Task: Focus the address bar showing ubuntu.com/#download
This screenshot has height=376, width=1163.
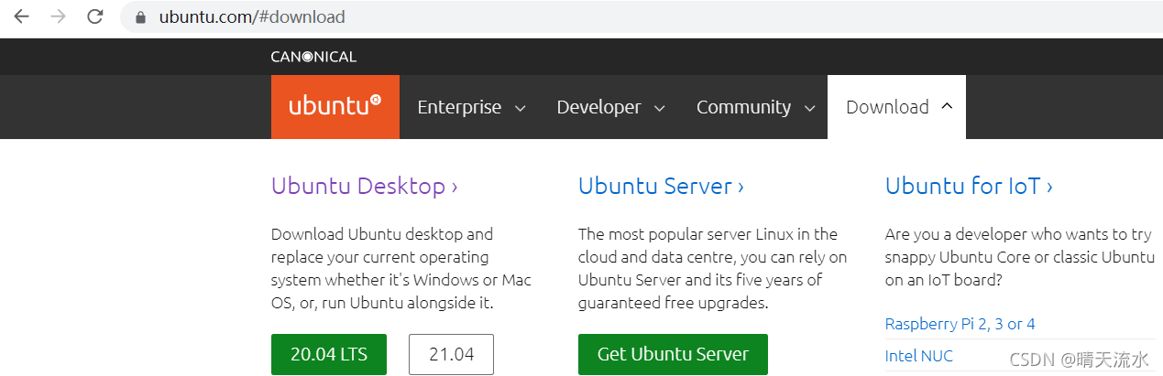Action: click(x=642, y=16)
